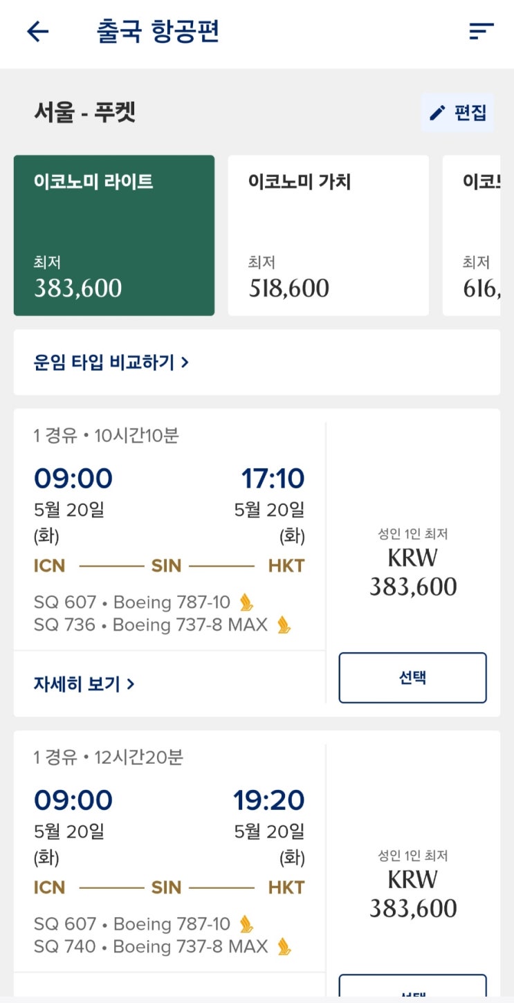Image resolution: width=514 pixels, height=1003 pixels.
Task: Expand 자세히 보기 for the 17:10 arrival flight
Action: point(84,684)
